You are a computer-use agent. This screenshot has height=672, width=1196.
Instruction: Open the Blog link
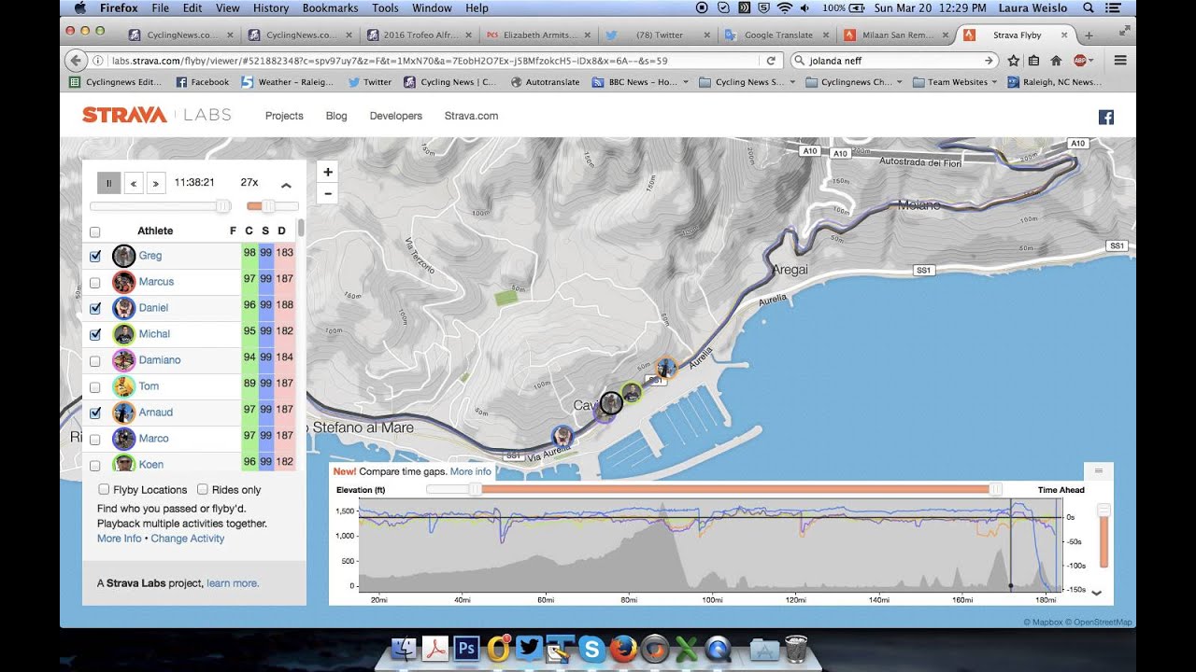pos(336,116)
